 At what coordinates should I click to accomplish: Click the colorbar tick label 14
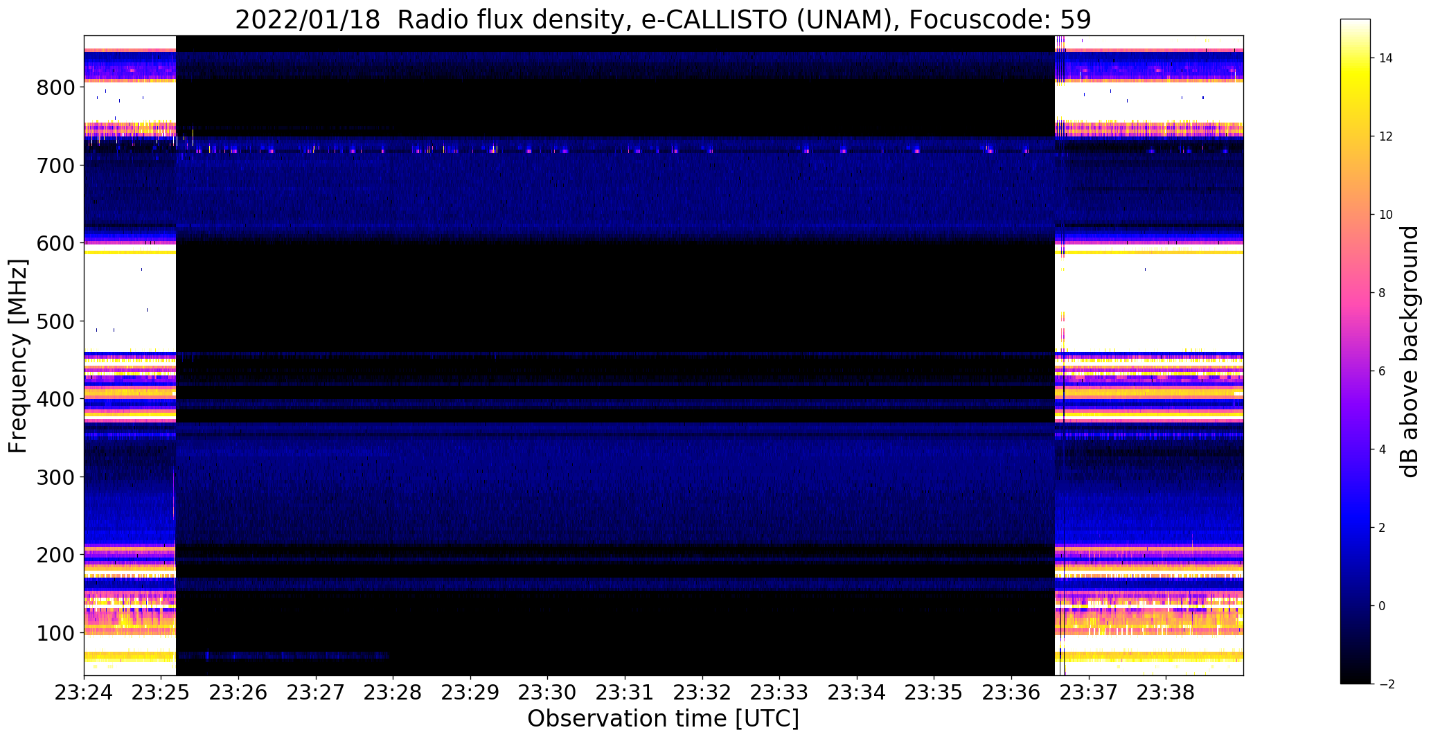(1386, 58)
